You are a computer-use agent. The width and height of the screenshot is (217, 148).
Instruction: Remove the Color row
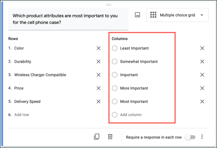pos(98,48)
